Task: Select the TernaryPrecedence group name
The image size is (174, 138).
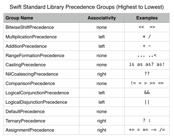Action: point(26,121)
